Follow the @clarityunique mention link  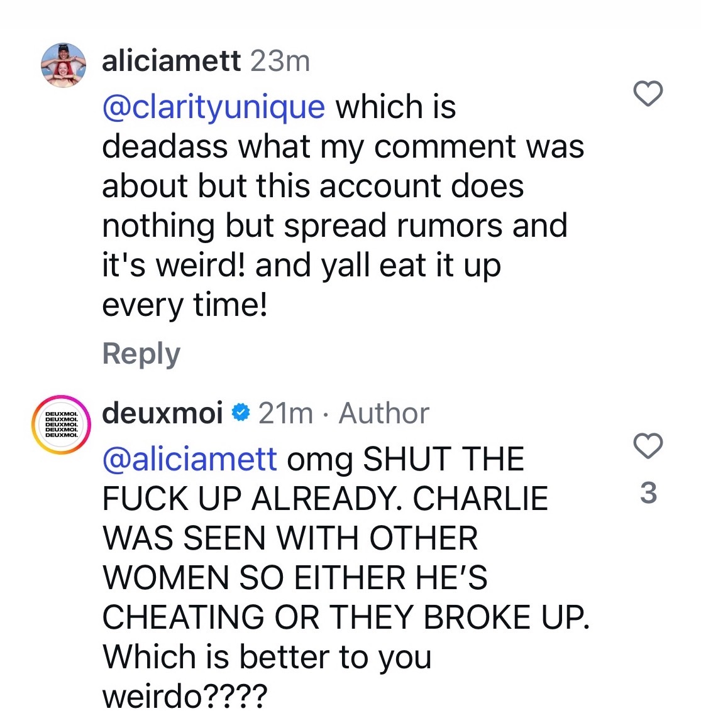213,108
